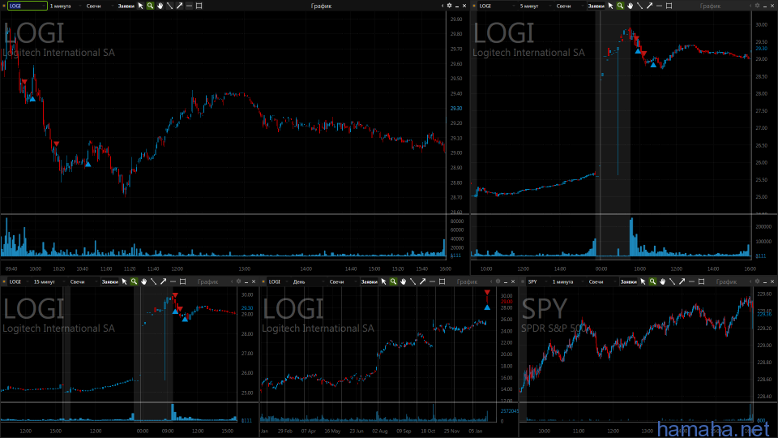Select the cursor pointer tool in the SPY chart

643,281
